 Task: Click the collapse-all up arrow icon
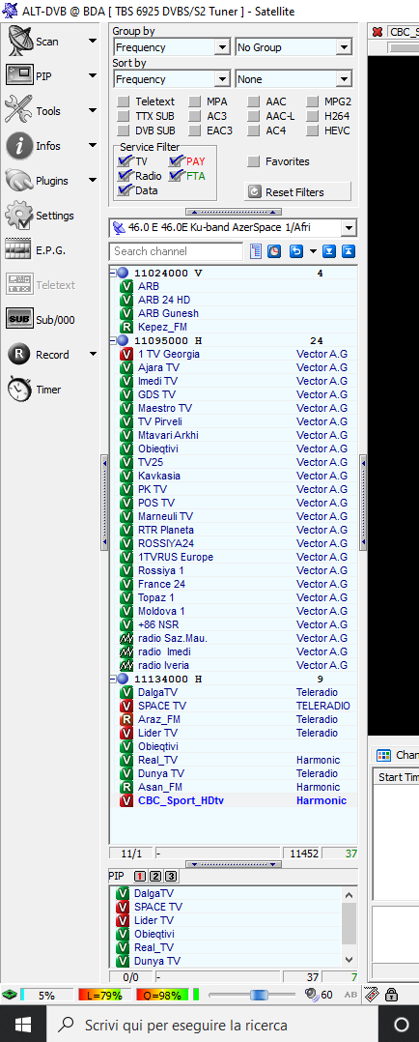click(x=348, y=251)
